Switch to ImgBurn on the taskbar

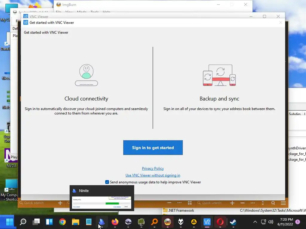coord(167,222)
